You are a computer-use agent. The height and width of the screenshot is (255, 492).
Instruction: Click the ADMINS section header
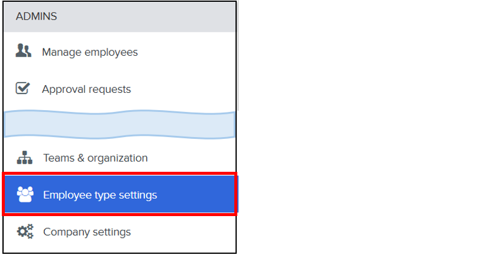pos(37,16)
